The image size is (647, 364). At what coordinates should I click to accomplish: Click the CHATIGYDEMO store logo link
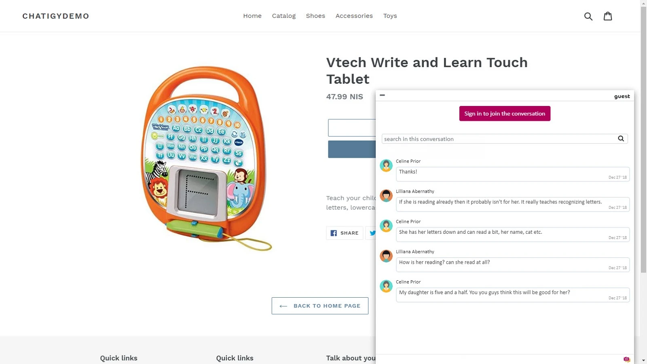[x=56, y=16]
